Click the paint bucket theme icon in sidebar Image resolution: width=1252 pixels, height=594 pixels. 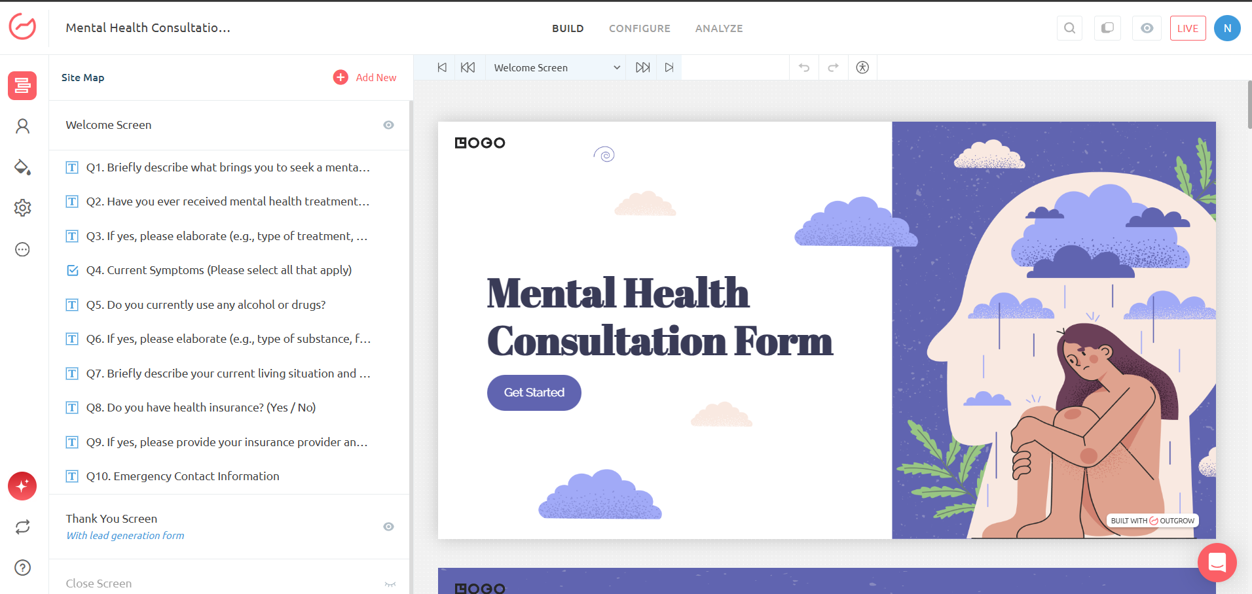pos(22,167)
